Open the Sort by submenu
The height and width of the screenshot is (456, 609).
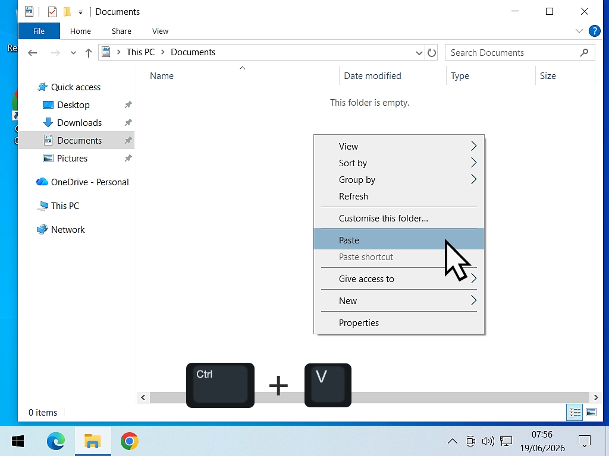[399, 163]
